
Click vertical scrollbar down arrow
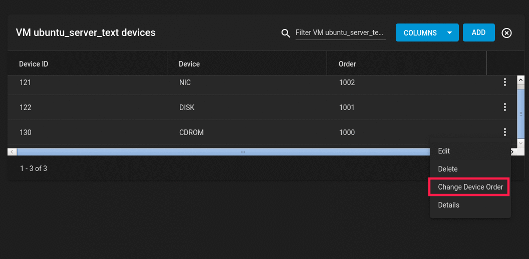tap(521, 143)
